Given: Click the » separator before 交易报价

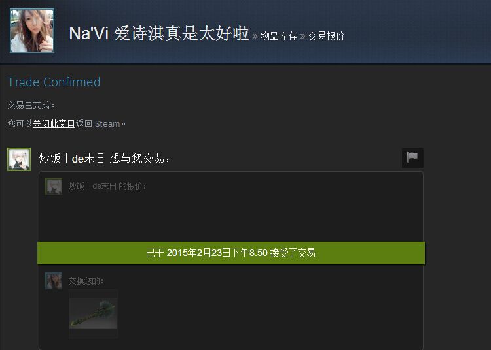Looking at the screenshot, I should coord(302,36).
